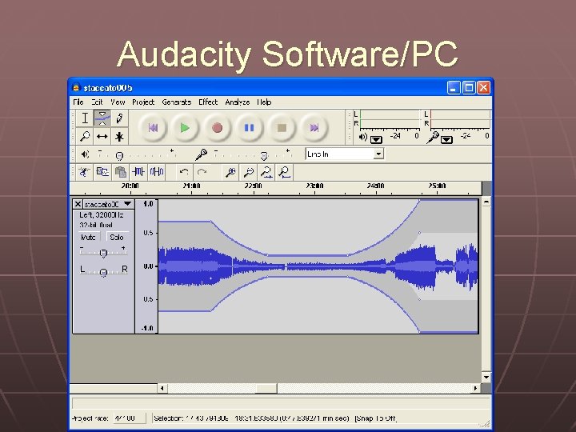
Task: Click the Paste clipboard icon
Action: pos(121,172)
